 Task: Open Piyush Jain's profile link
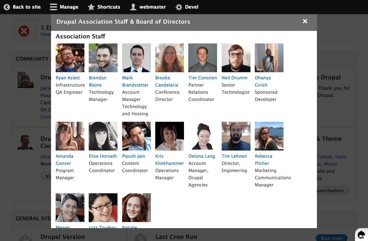pyautogui.click(x=133, y=156)
